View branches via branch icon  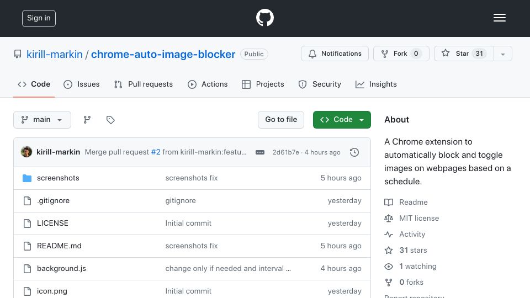87,120
